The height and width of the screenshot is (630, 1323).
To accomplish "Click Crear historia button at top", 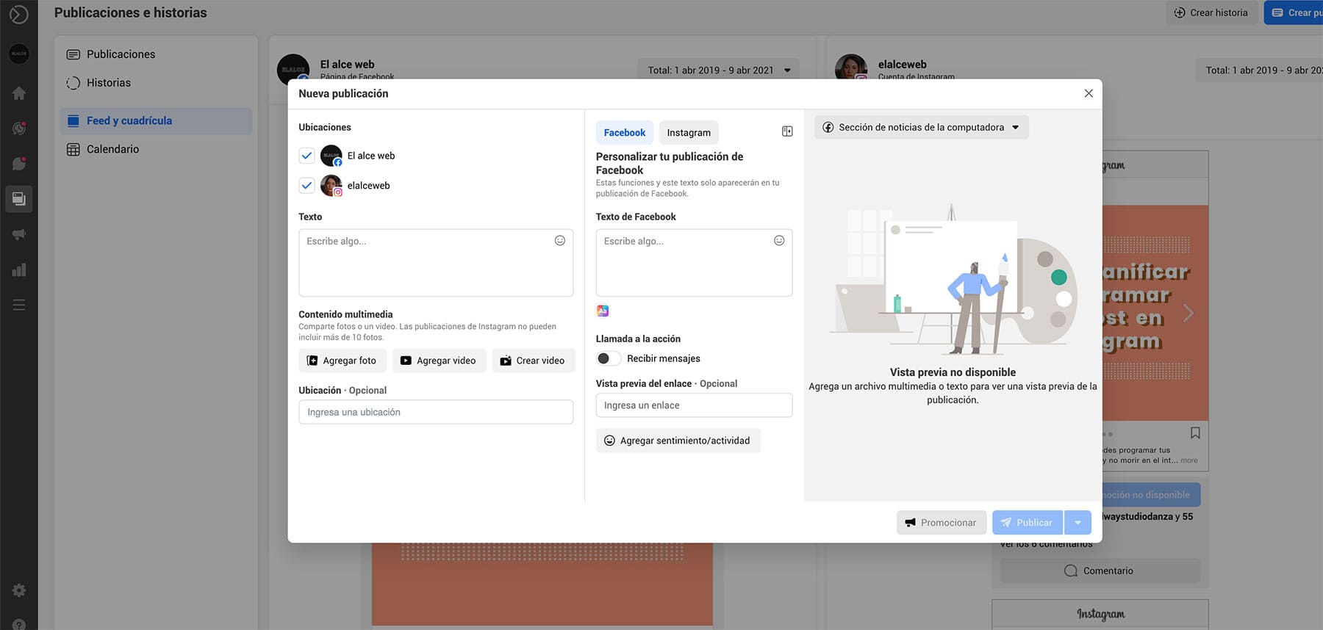I will (1211, 12).
